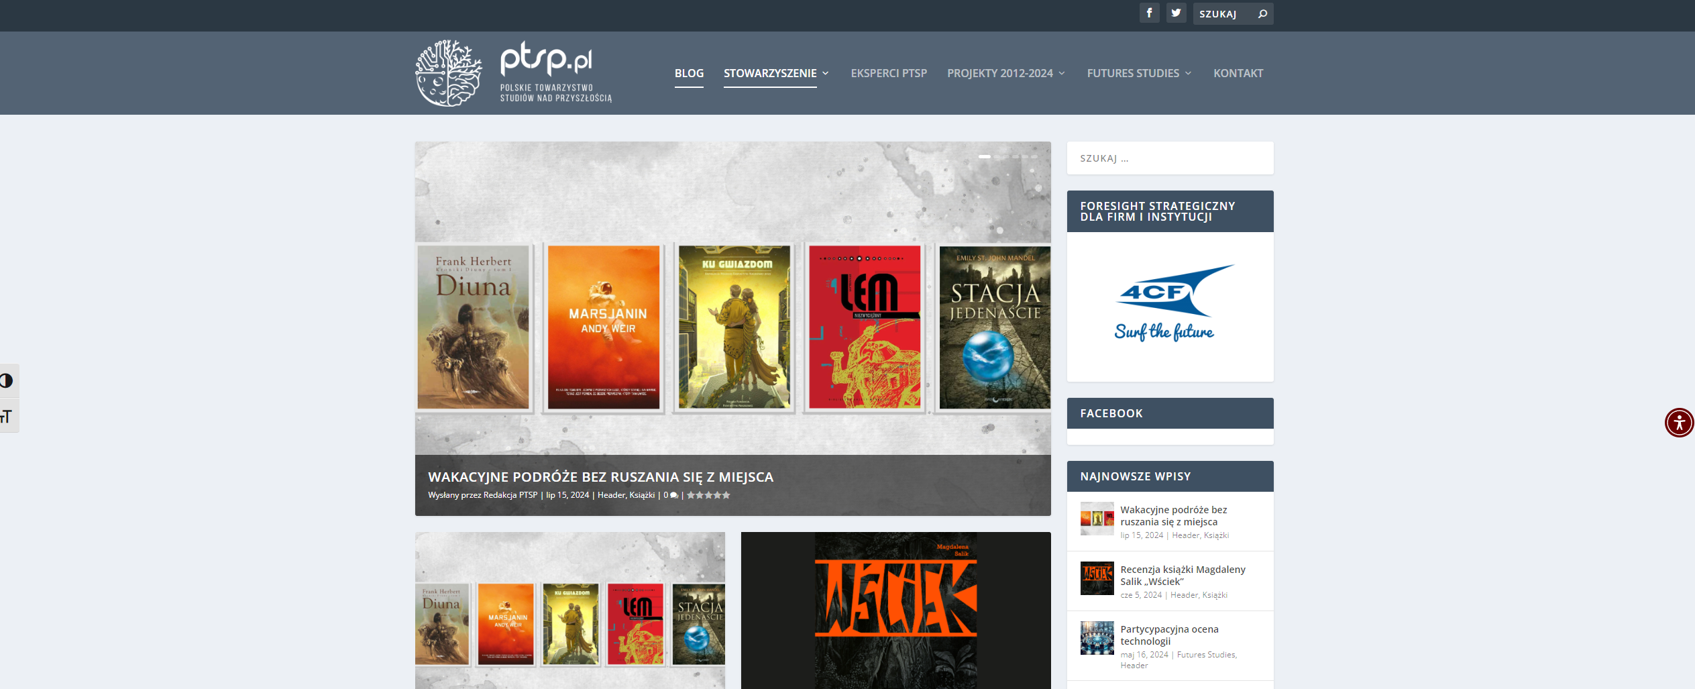Select the first slider pagination dot
This screenshot has width=1695, height=689.
(984, 156)
